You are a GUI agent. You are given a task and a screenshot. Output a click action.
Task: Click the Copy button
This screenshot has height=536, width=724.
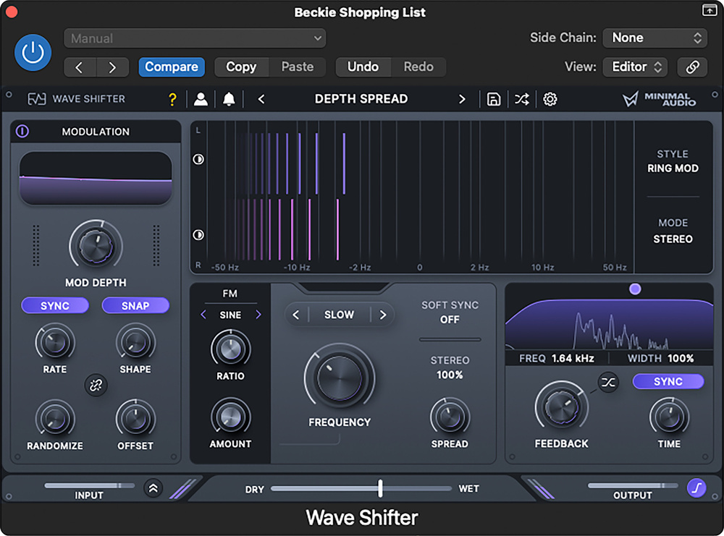coord(241,67)
